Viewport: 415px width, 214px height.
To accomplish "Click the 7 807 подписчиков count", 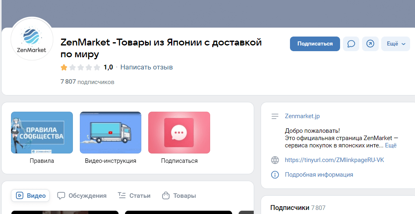I will [87, 82].
